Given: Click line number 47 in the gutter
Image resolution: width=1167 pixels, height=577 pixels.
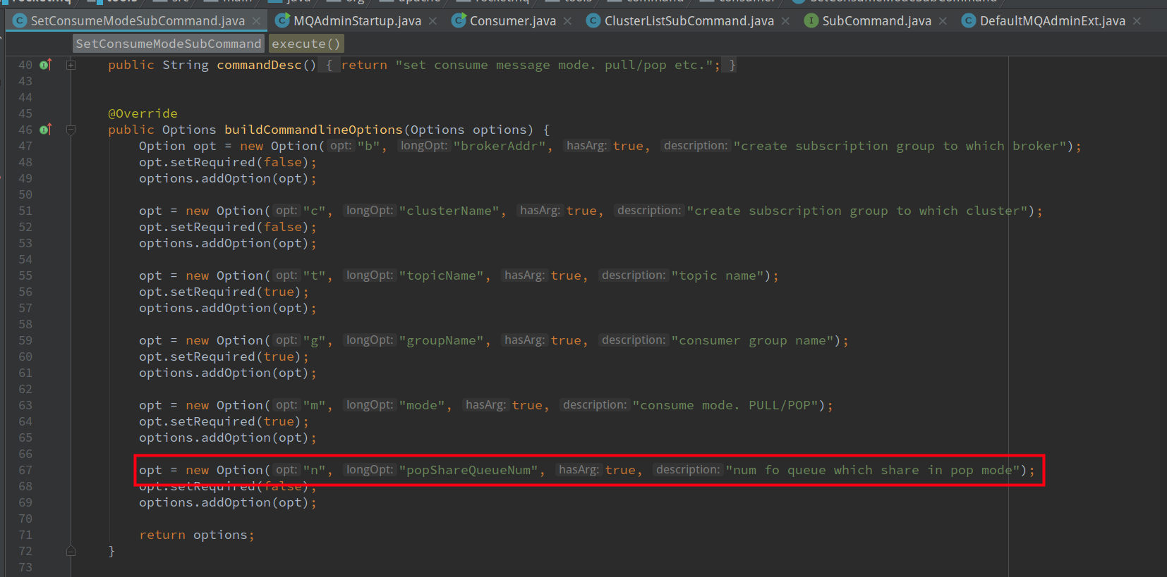Looking at the screenshot, I should (x=25, y=146).
